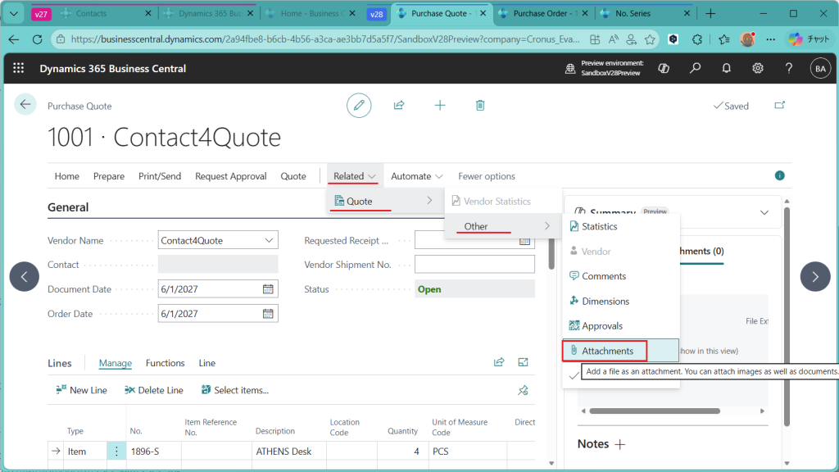Click the Fewer options button
The height and width of the screenshot is (472, 839).
point(487,176)
